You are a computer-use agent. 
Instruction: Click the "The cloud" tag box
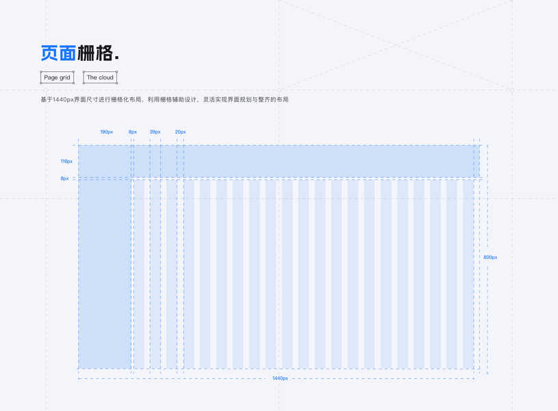coord(100,77)
